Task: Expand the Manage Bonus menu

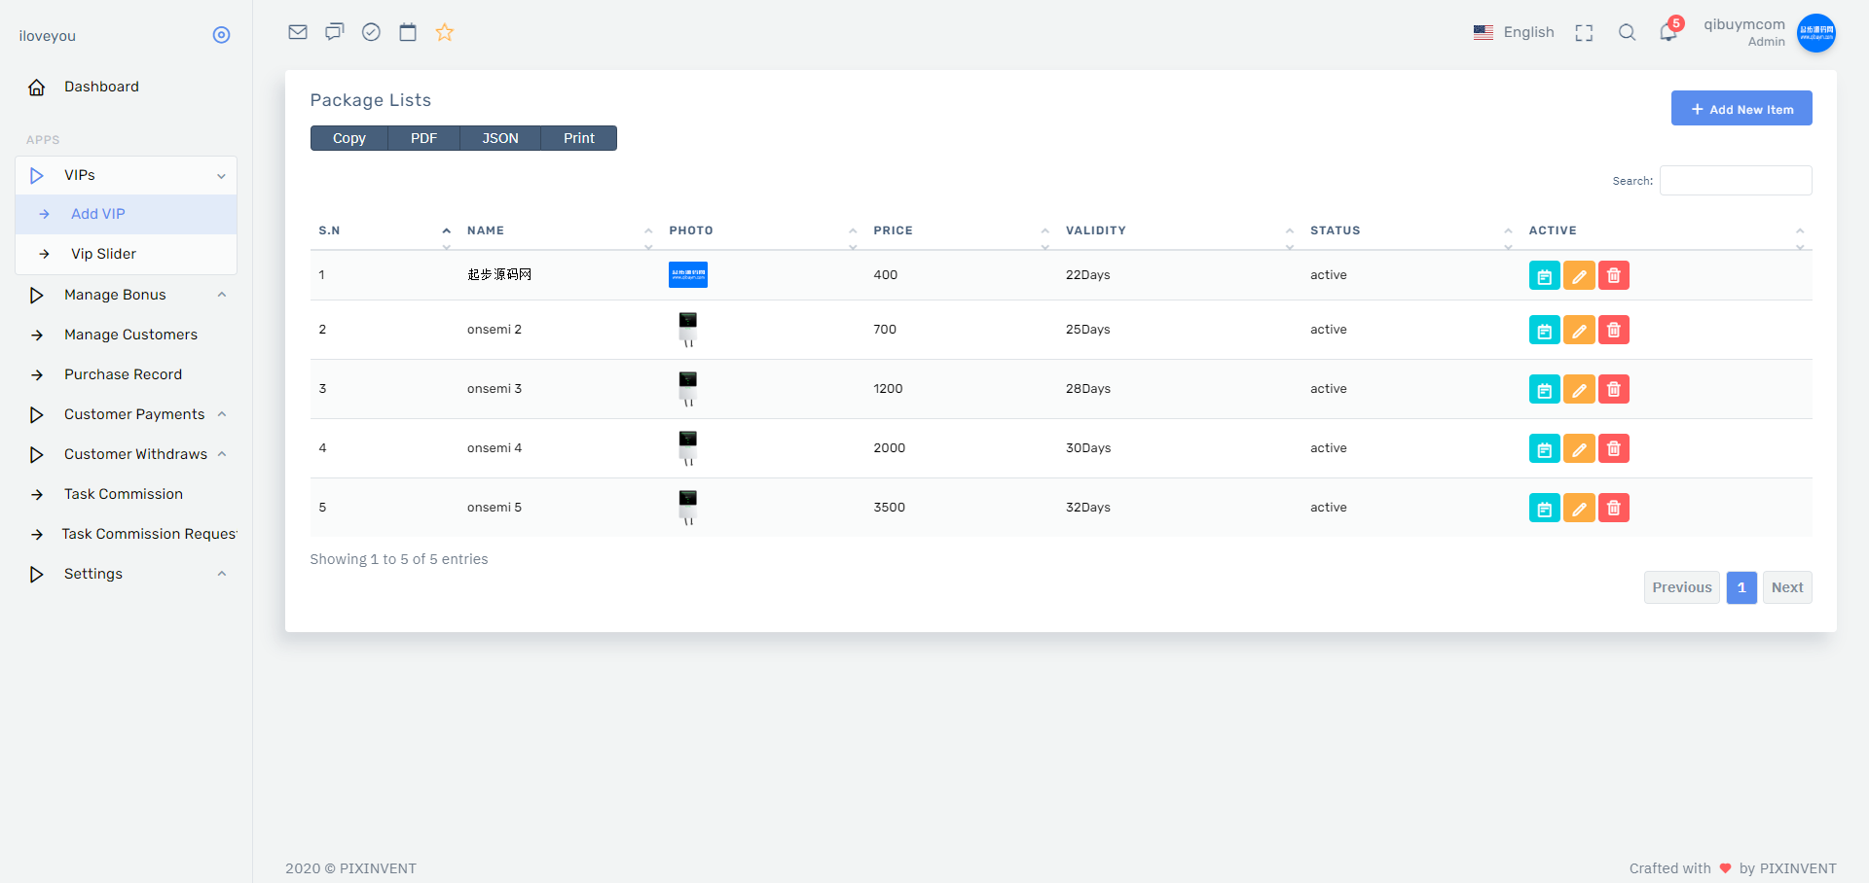Action: coord(127,295)
